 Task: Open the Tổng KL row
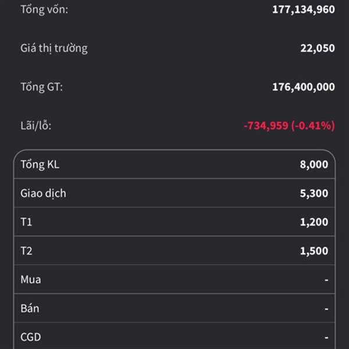coord(174,164)
